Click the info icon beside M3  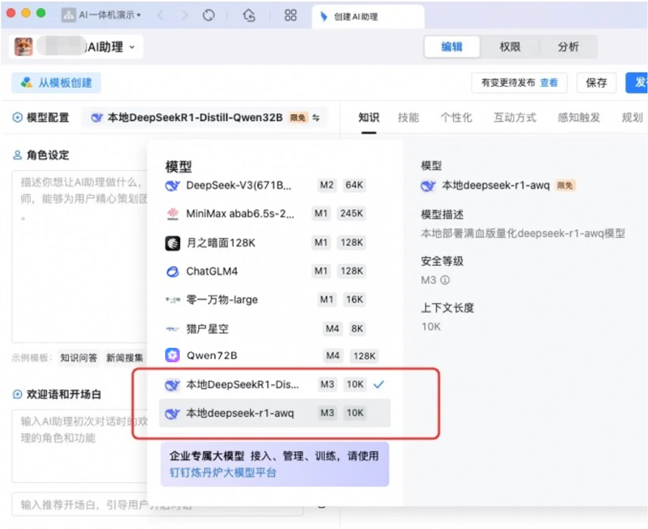(445, 280)
